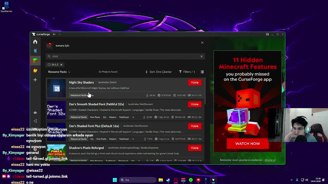Click 'sunucu için' profile name
Screen dimensions: 328x184
pyautogui.click(x=62, y=45)
